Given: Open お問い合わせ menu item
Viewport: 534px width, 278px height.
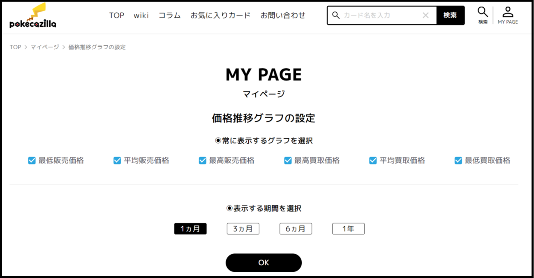Looking at the screenshot, I should point(283,15).
